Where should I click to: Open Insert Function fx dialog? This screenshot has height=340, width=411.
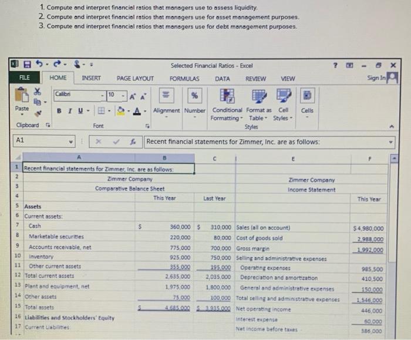tap(133, 142)
